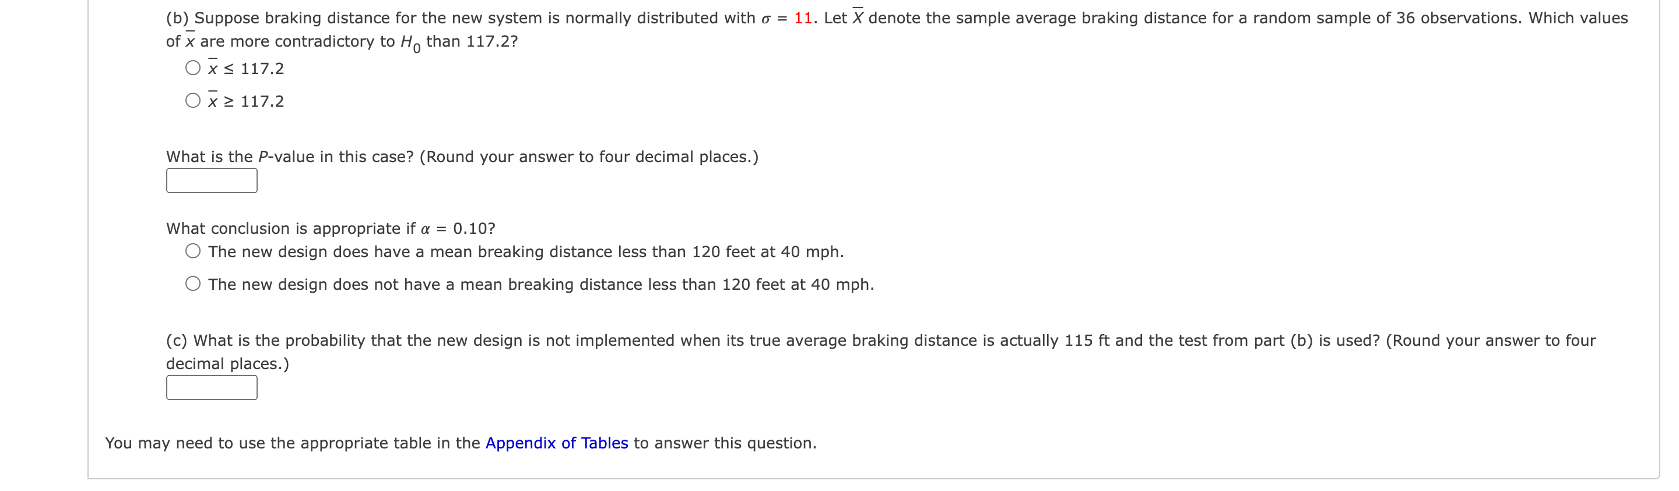This screenshot has height=491, width=1679.
Task: Select the radio button for x ≤ 117.2
Action: click(193, 66)
